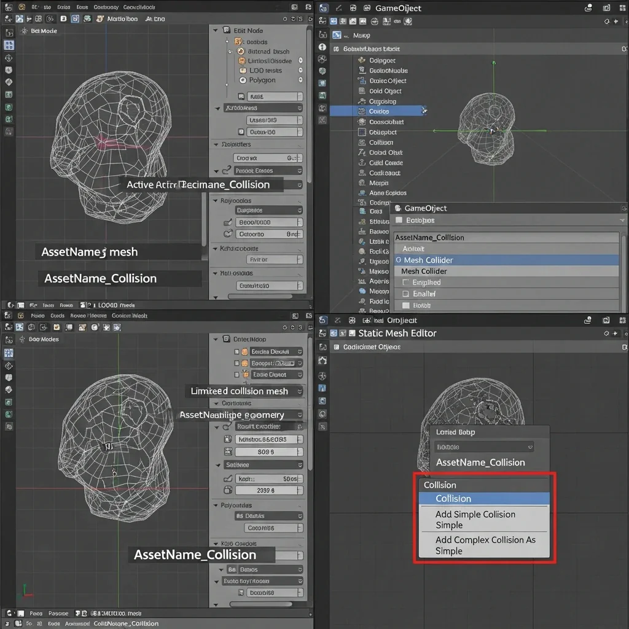629x629 pixels.
Task: Open the dropdown above AssetName_Collision in Static Mesh Editor
Action: pos(483,447)
